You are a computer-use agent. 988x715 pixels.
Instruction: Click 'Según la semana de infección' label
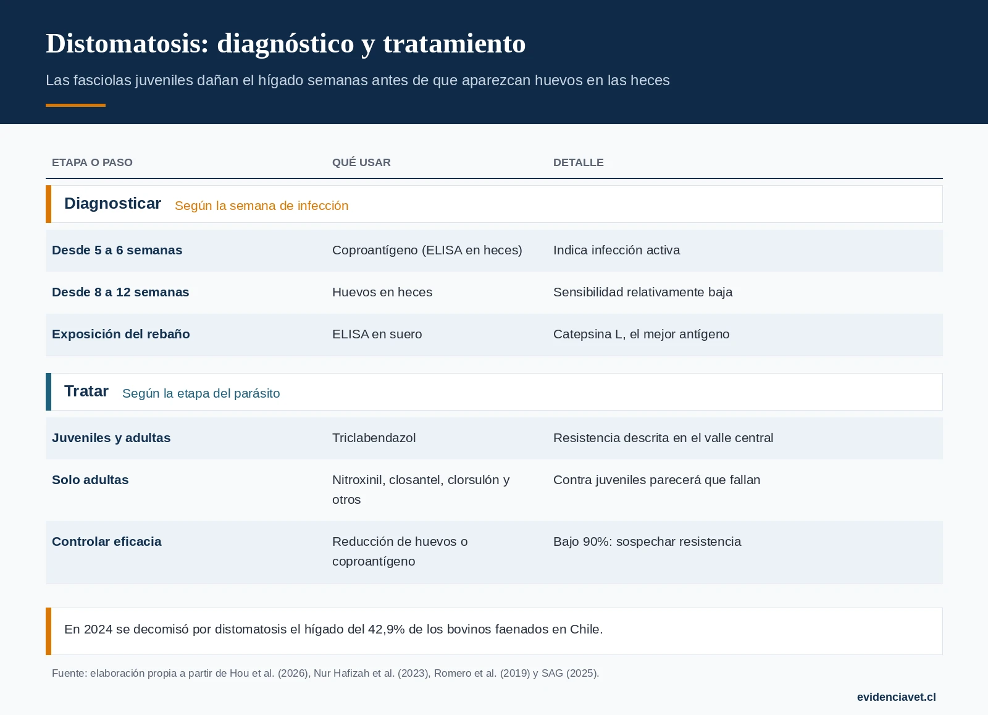click(261, 206)
